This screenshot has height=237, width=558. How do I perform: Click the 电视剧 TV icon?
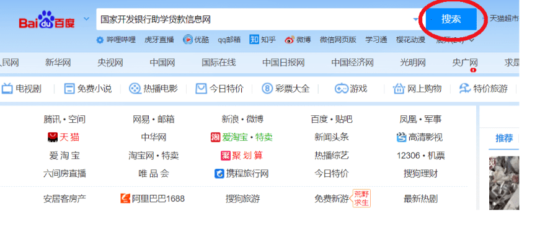(x=7, y=88)
